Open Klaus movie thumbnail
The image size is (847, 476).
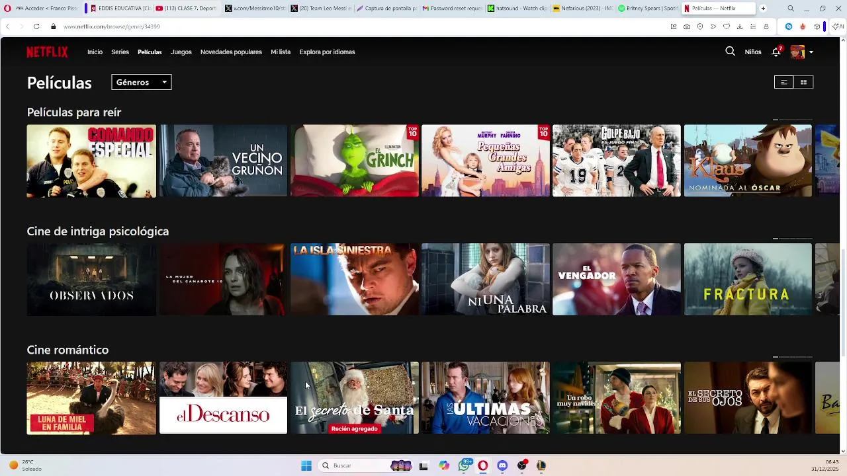click(748, 161)
